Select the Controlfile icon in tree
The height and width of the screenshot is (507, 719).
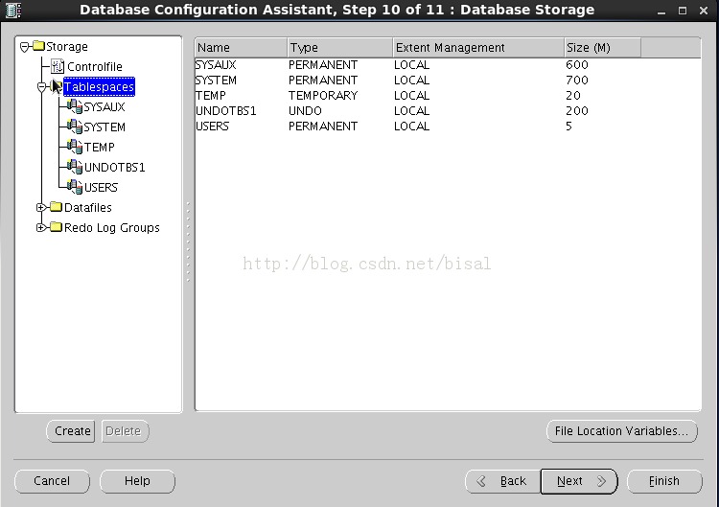coord(58,66)
